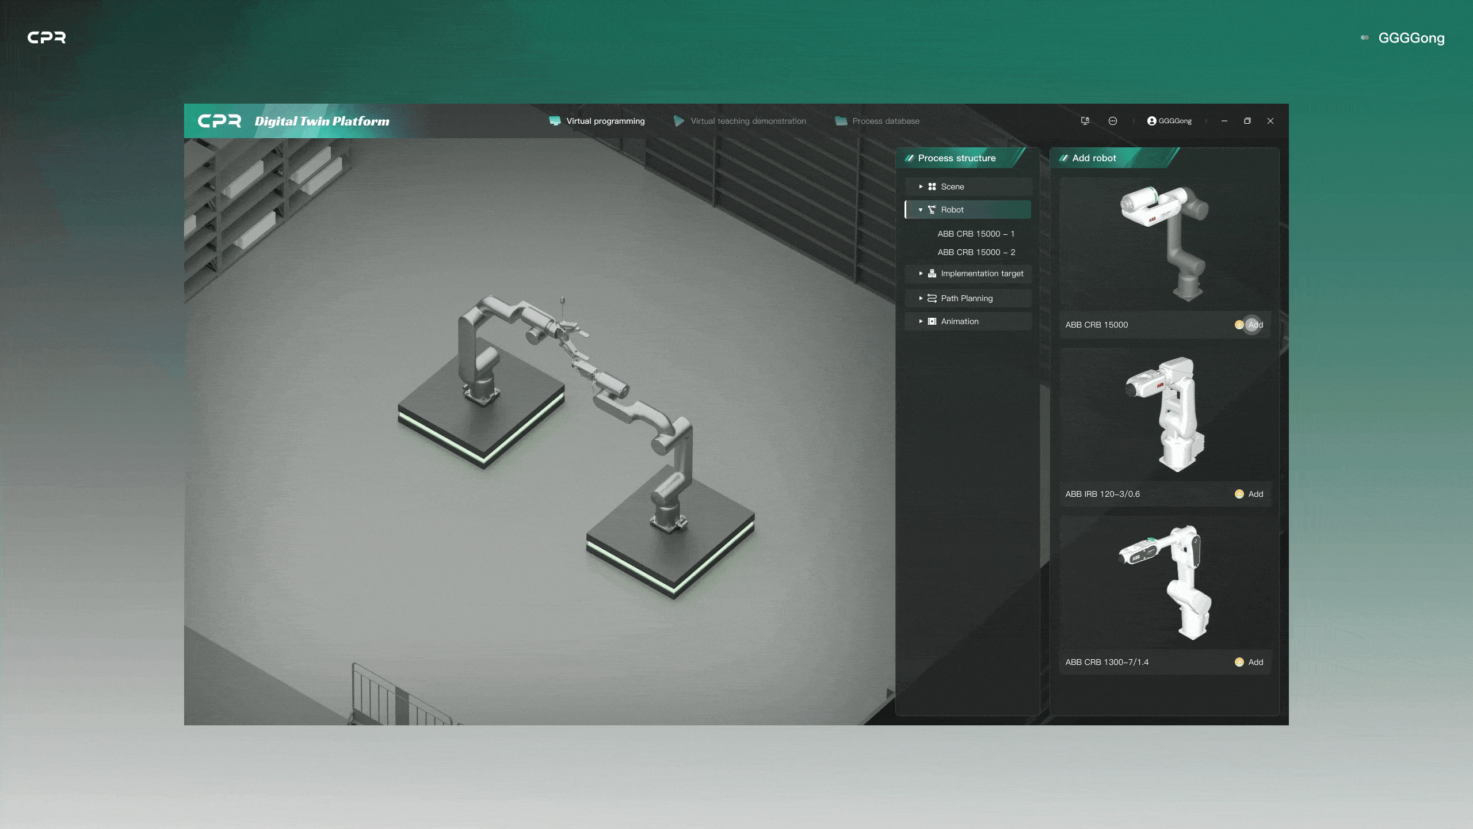The height and width of the screenshot is (829, 1473).
Task: Click the GGGGong user avatar icon
Action: pyautogui.click(x=1151, y=121)
